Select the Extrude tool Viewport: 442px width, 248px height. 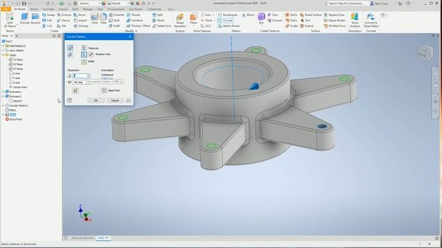pos(25,19)
